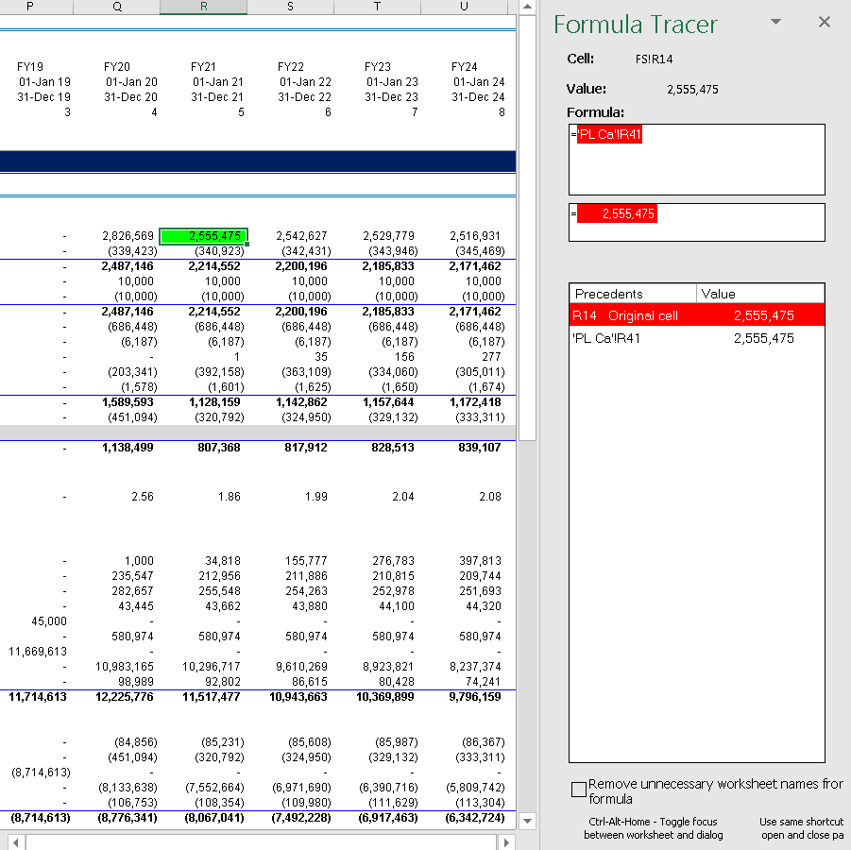Select the column Q header

click(116, 8)
